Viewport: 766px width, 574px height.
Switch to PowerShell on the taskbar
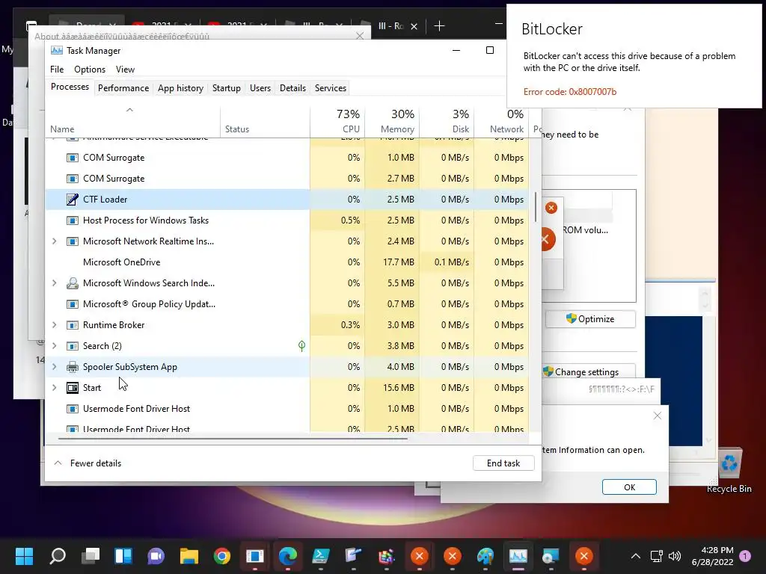pos(320,556)
